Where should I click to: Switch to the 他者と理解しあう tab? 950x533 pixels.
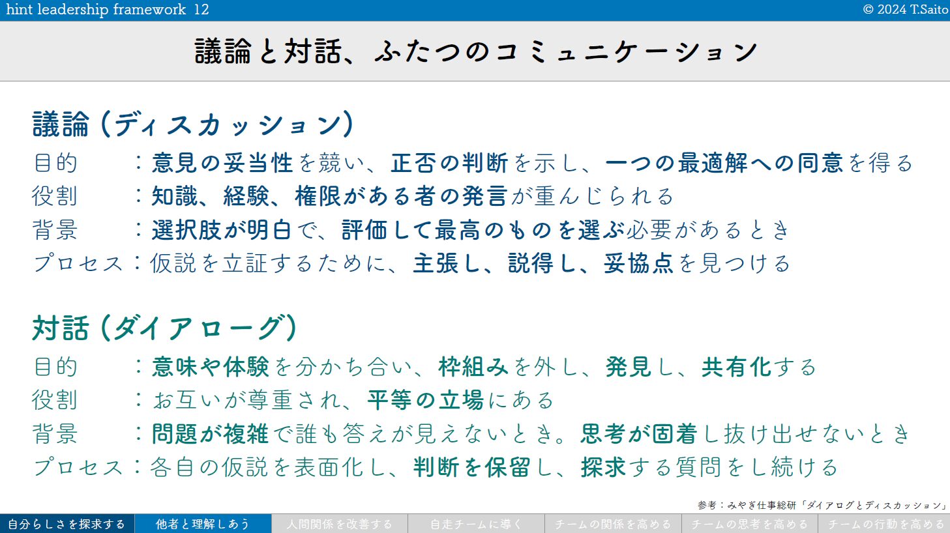pos(203,524)
